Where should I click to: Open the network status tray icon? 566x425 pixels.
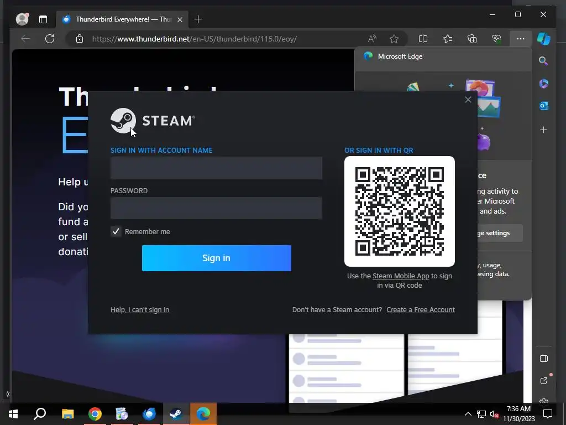pyautogui.click(x=481, y=414)
